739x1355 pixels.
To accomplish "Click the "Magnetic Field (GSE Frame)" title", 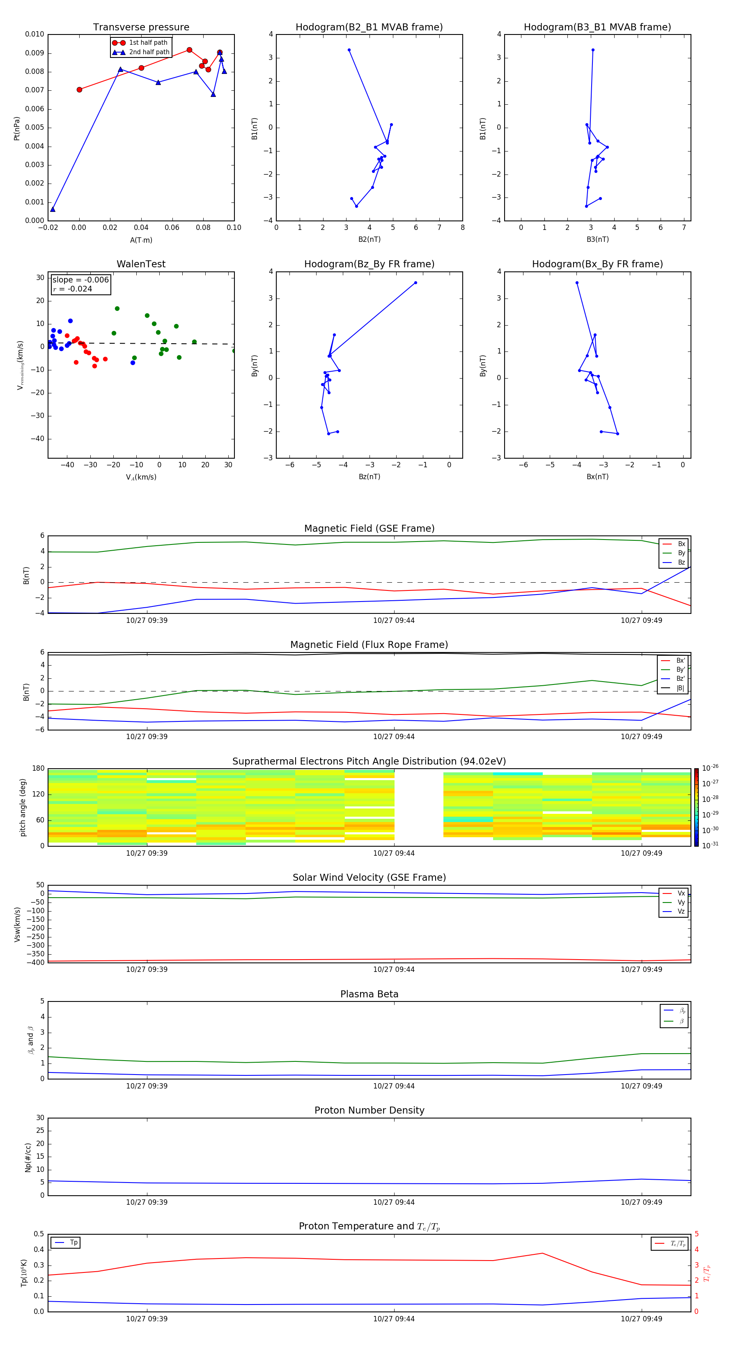I will [x=369, y=528].
